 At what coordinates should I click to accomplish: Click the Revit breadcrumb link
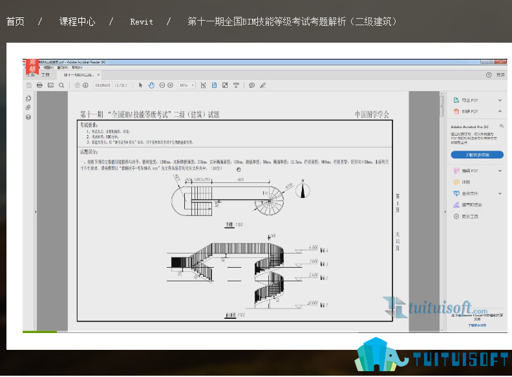(x=142, y=22)
